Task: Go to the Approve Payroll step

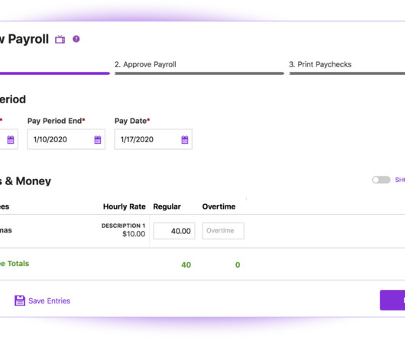Action: tap(145, 64)
